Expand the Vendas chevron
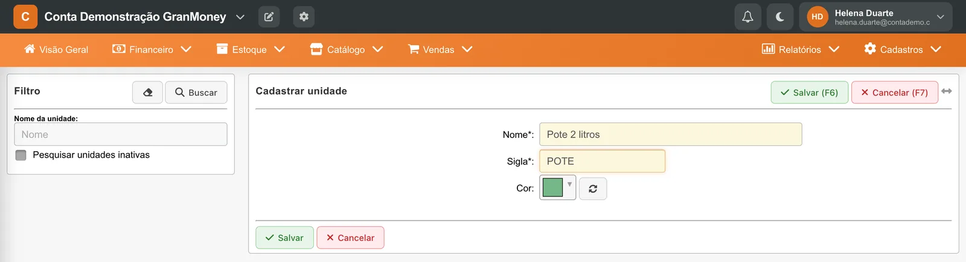The height and width of the screenshot is (262, 966). point(467,49)
